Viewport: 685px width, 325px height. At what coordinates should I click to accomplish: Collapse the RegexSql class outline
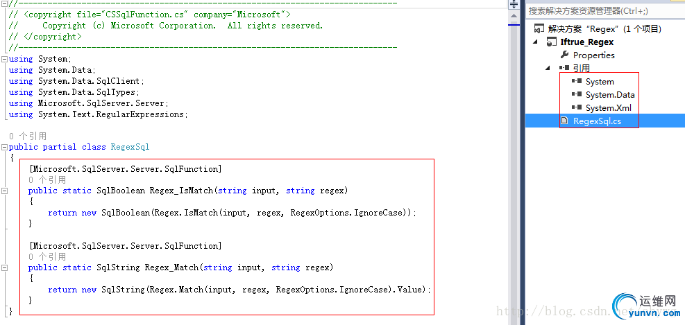coord(4,147)
